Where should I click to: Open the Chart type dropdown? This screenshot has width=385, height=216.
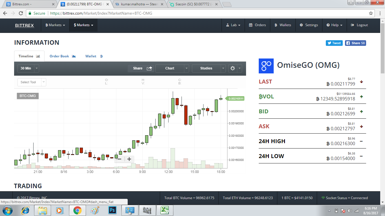(x=172, y=68)
